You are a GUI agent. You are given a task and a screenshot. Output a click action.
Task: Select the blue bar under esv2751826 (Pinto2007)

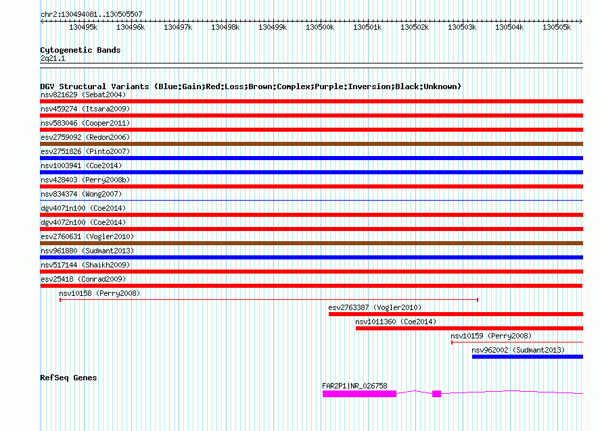(x=311, y=158)
